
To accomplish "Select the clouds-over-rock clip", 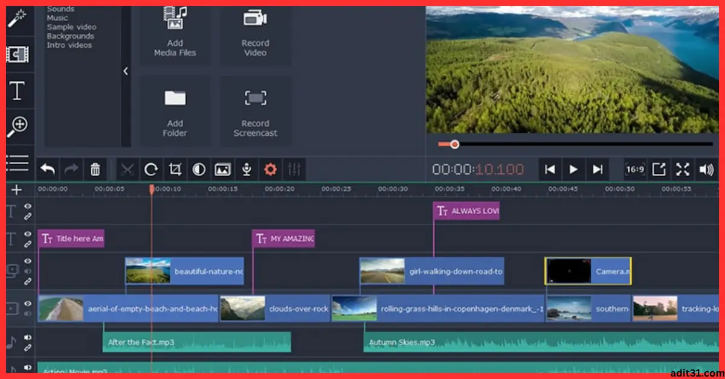I will point(275,308).
